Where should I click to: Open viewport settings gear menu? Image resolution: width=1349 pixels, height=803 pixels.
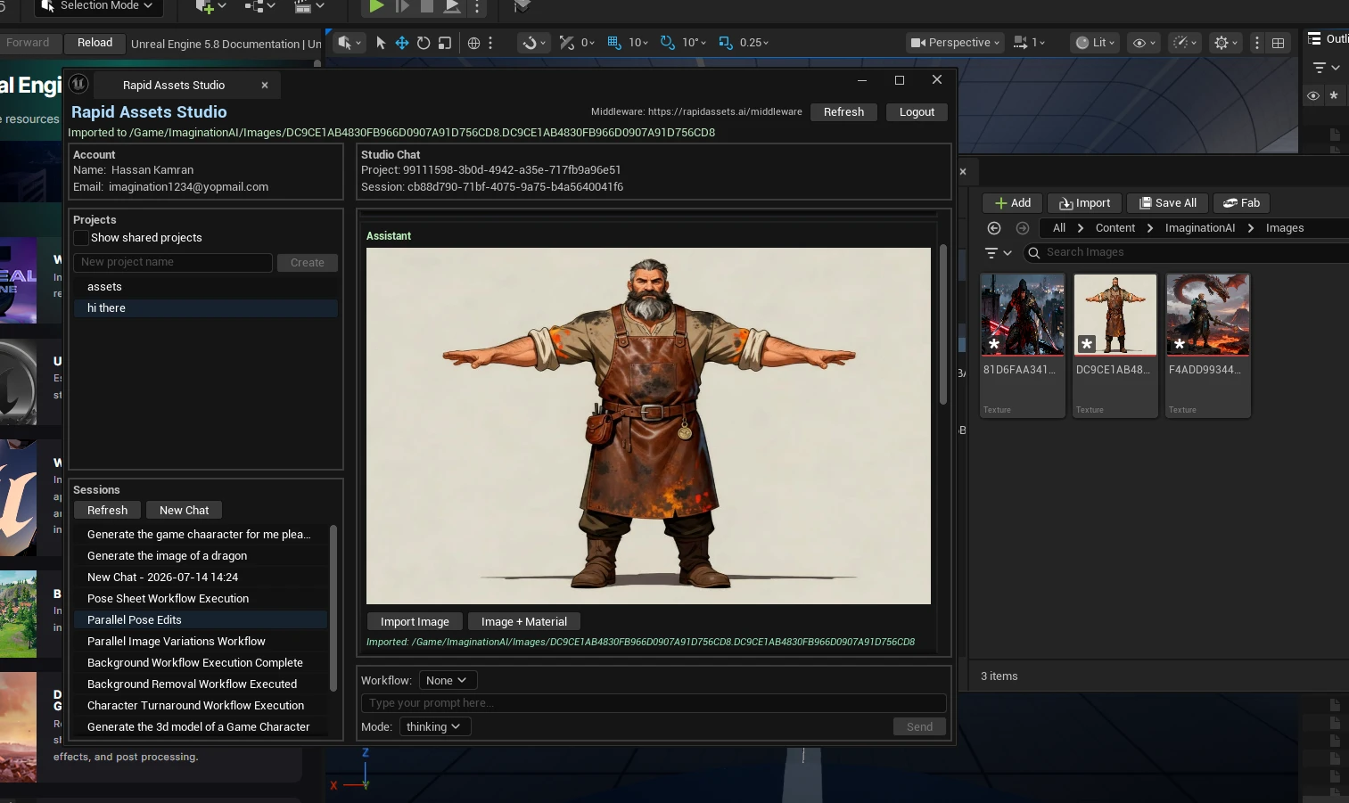point(1226,43)
